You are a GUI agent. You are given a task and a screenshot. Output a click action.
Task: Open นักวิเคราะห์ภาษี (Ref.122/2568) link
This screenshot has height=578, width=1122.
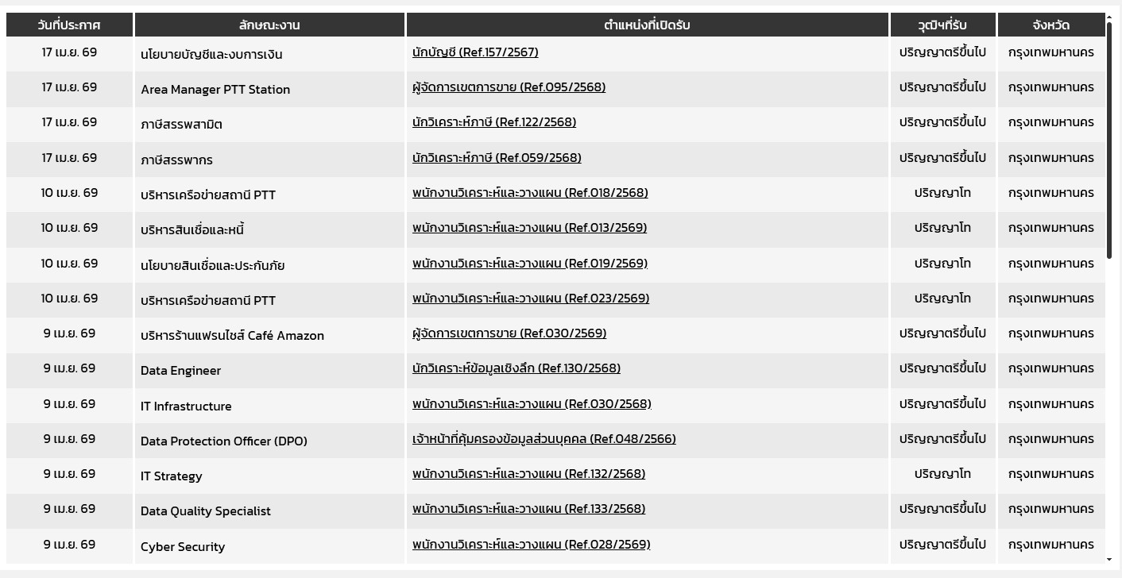click(494, 122)
